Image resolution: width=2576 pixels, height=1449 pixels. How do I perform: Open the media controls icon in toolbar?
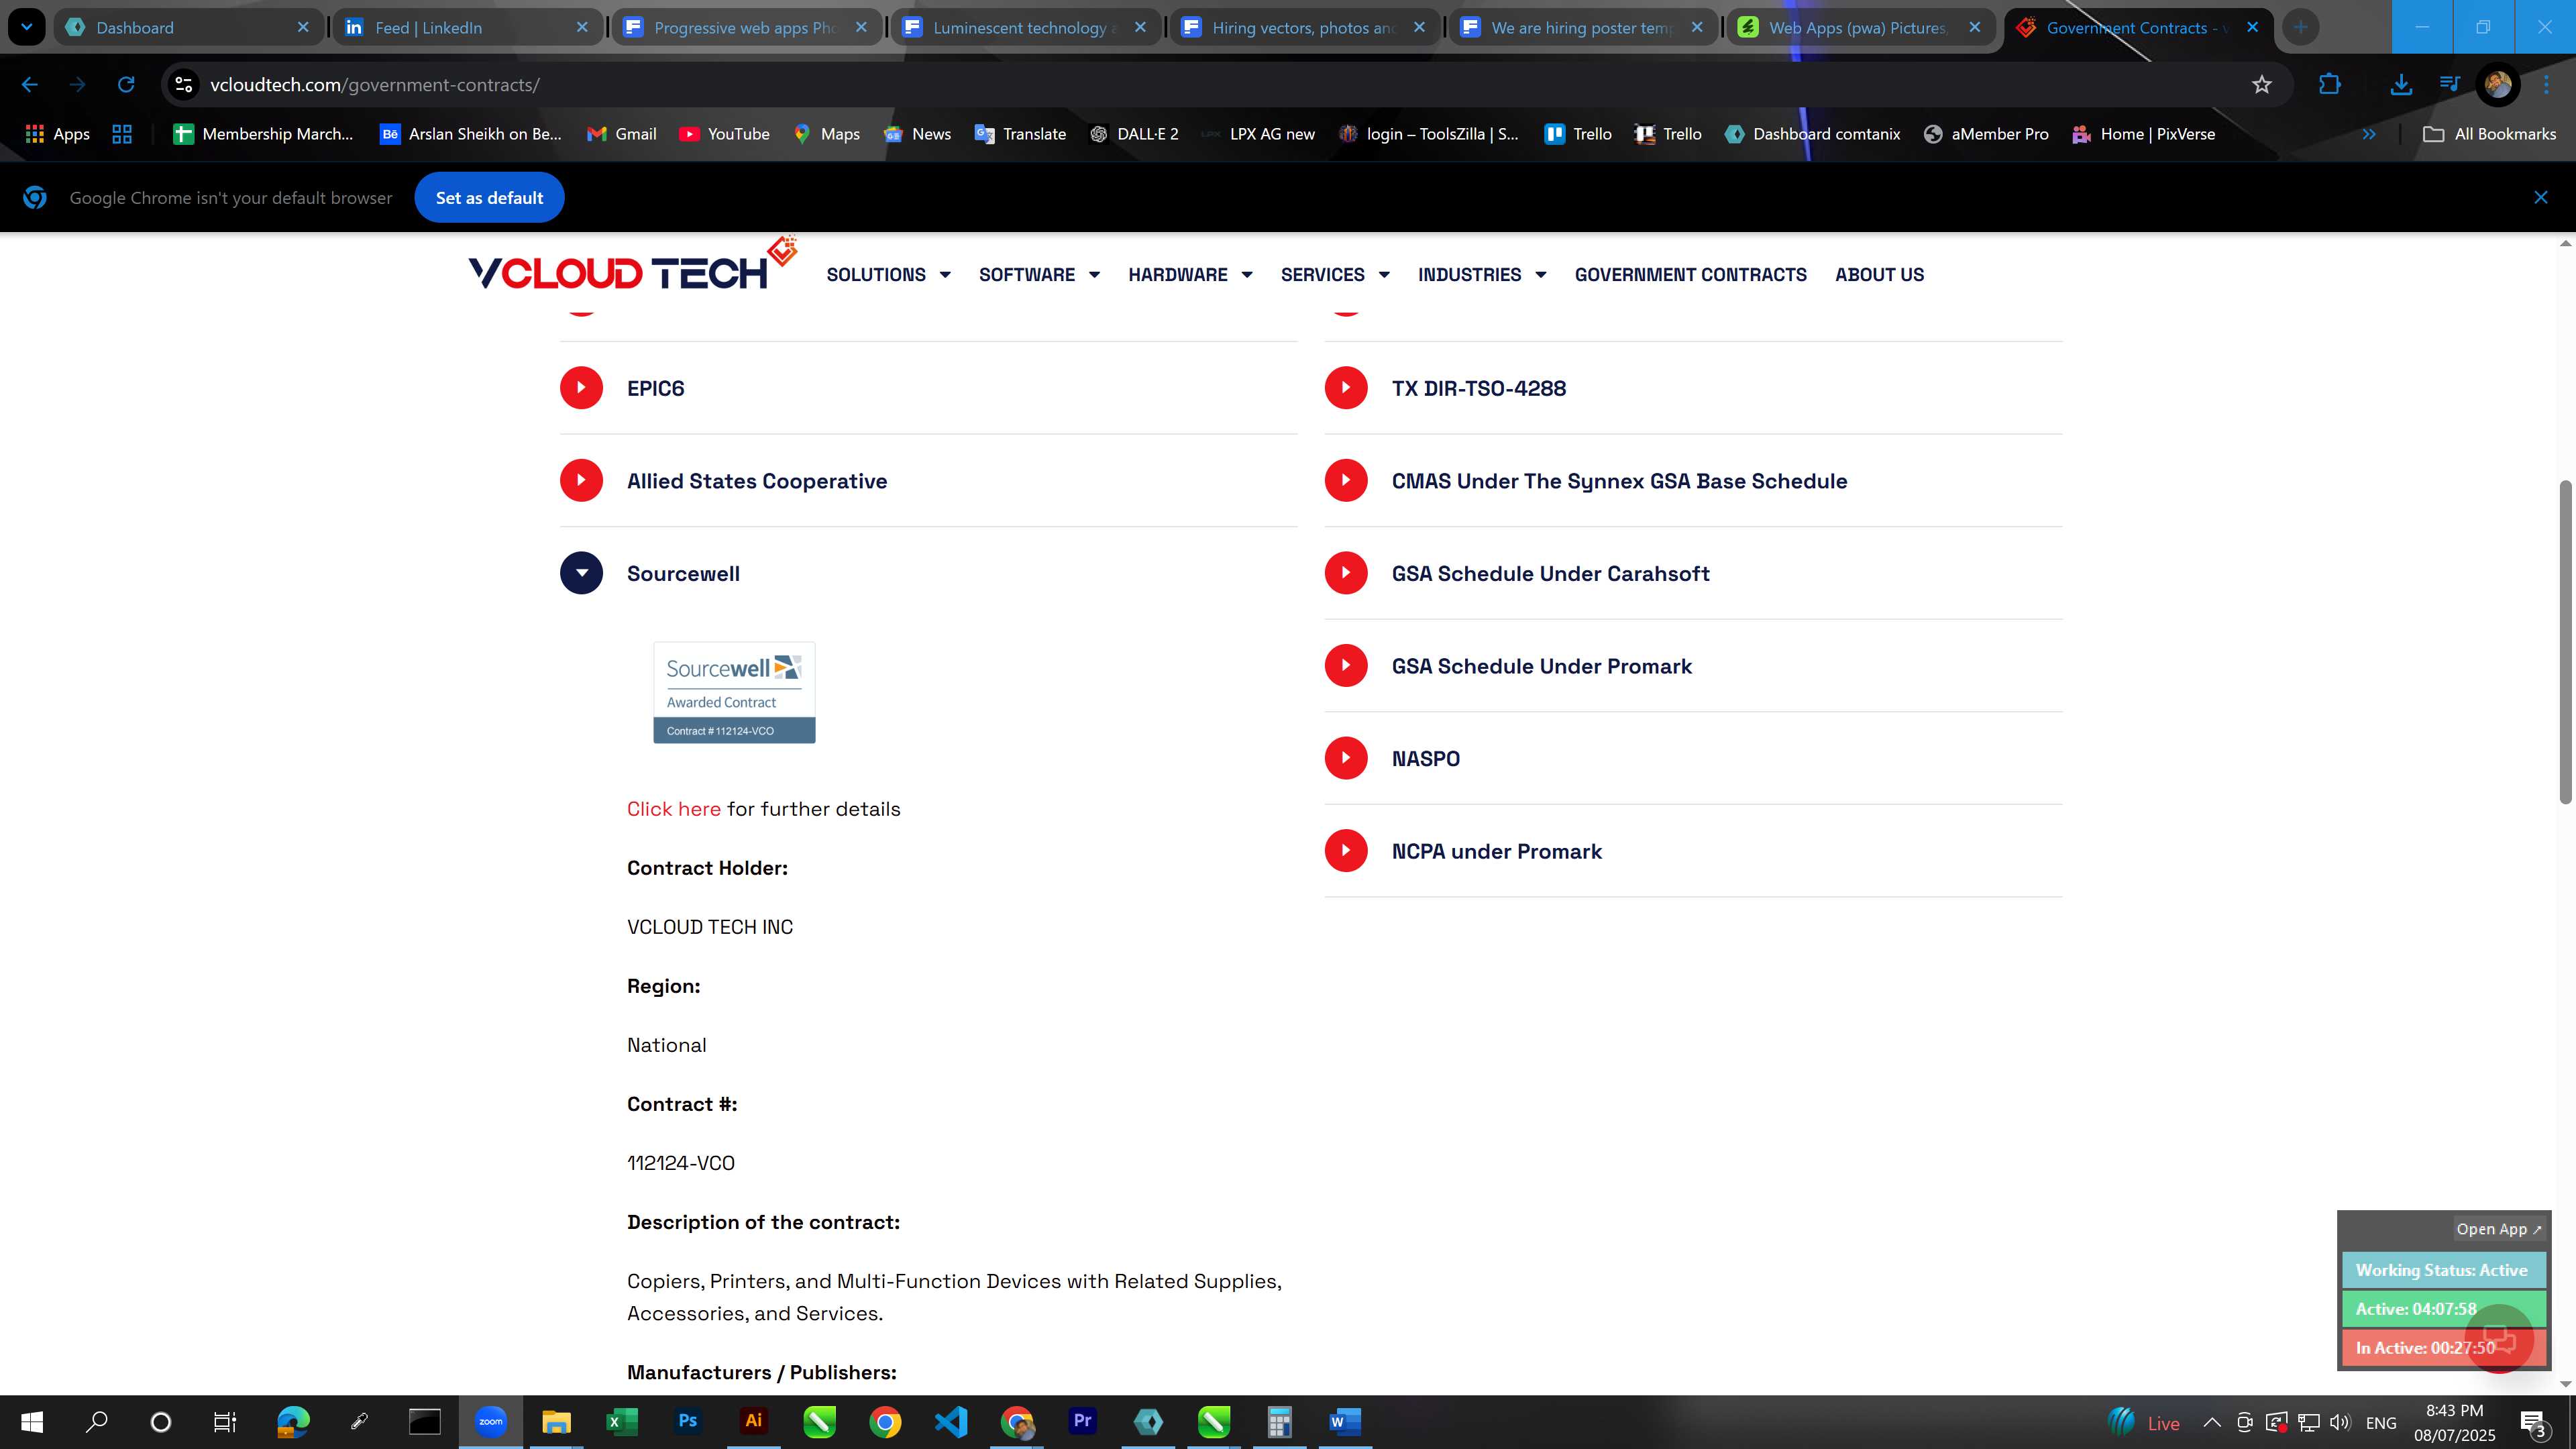(x=2449, y=85)
